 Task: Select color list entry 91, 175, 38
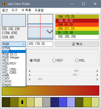(77, 33)
